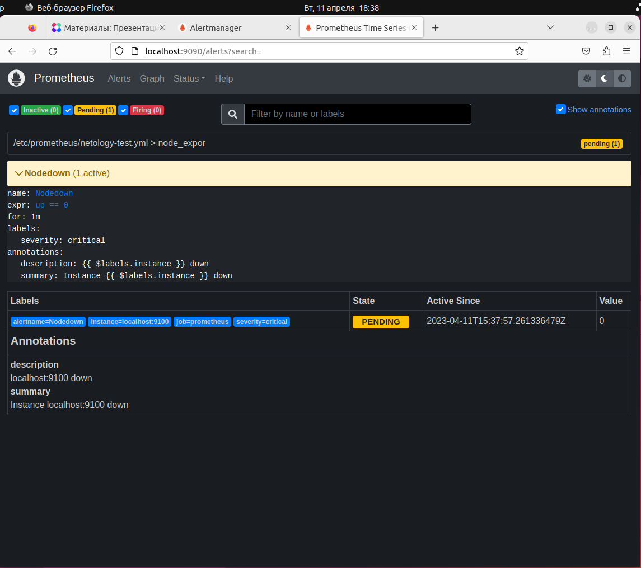641x568 pixels.
Task: Click the search magnifier icon
Action: pyautogui.click(x=232, y=114)
